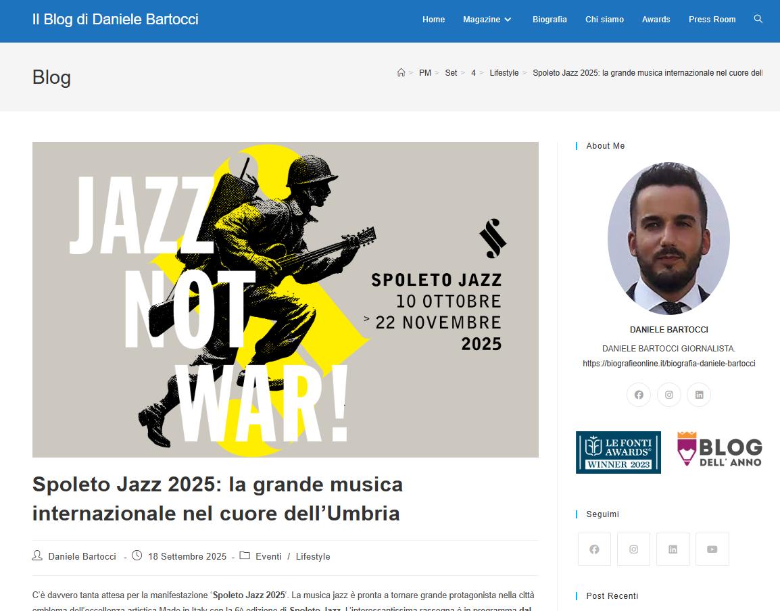Click the Blog dell'Anno badge
Image resolution: width=780 pixels, height=611 pixels.
pos(719,449)
